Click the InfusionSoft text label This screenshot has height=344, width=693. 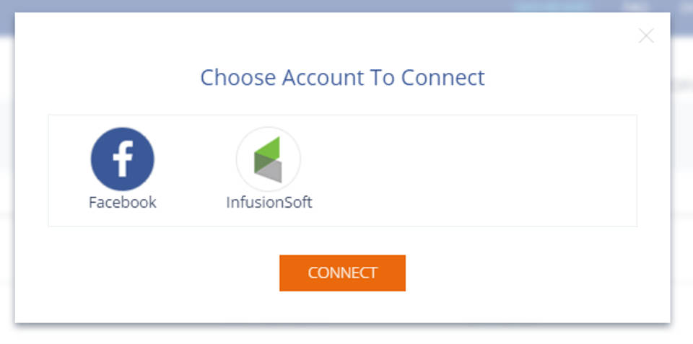[x=269, y=203]
